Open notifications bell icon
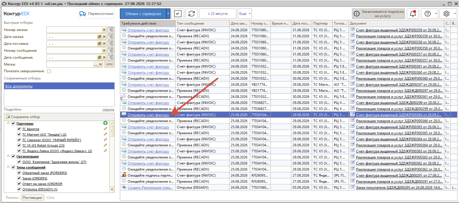The image size is (459, 203). tap(413, 14)
